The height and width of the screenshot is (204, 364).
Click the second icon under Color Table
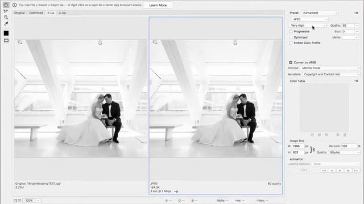[x=319, y=135]
